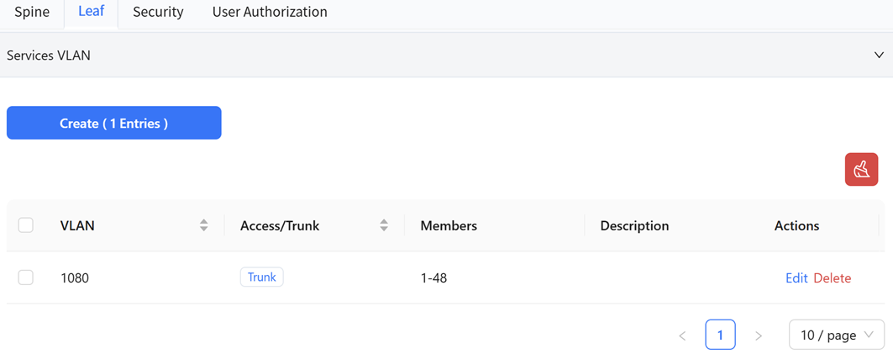Open the User Authorization tab
893x354 pixels.
[270, 12]
